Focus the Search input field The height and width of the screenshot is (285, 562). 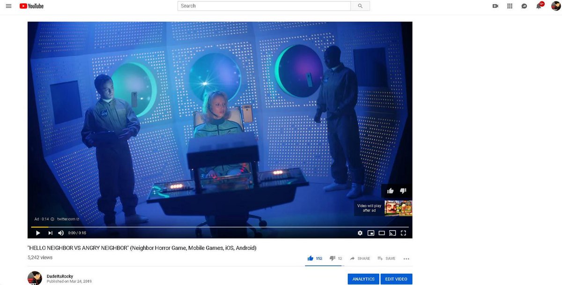264,6
